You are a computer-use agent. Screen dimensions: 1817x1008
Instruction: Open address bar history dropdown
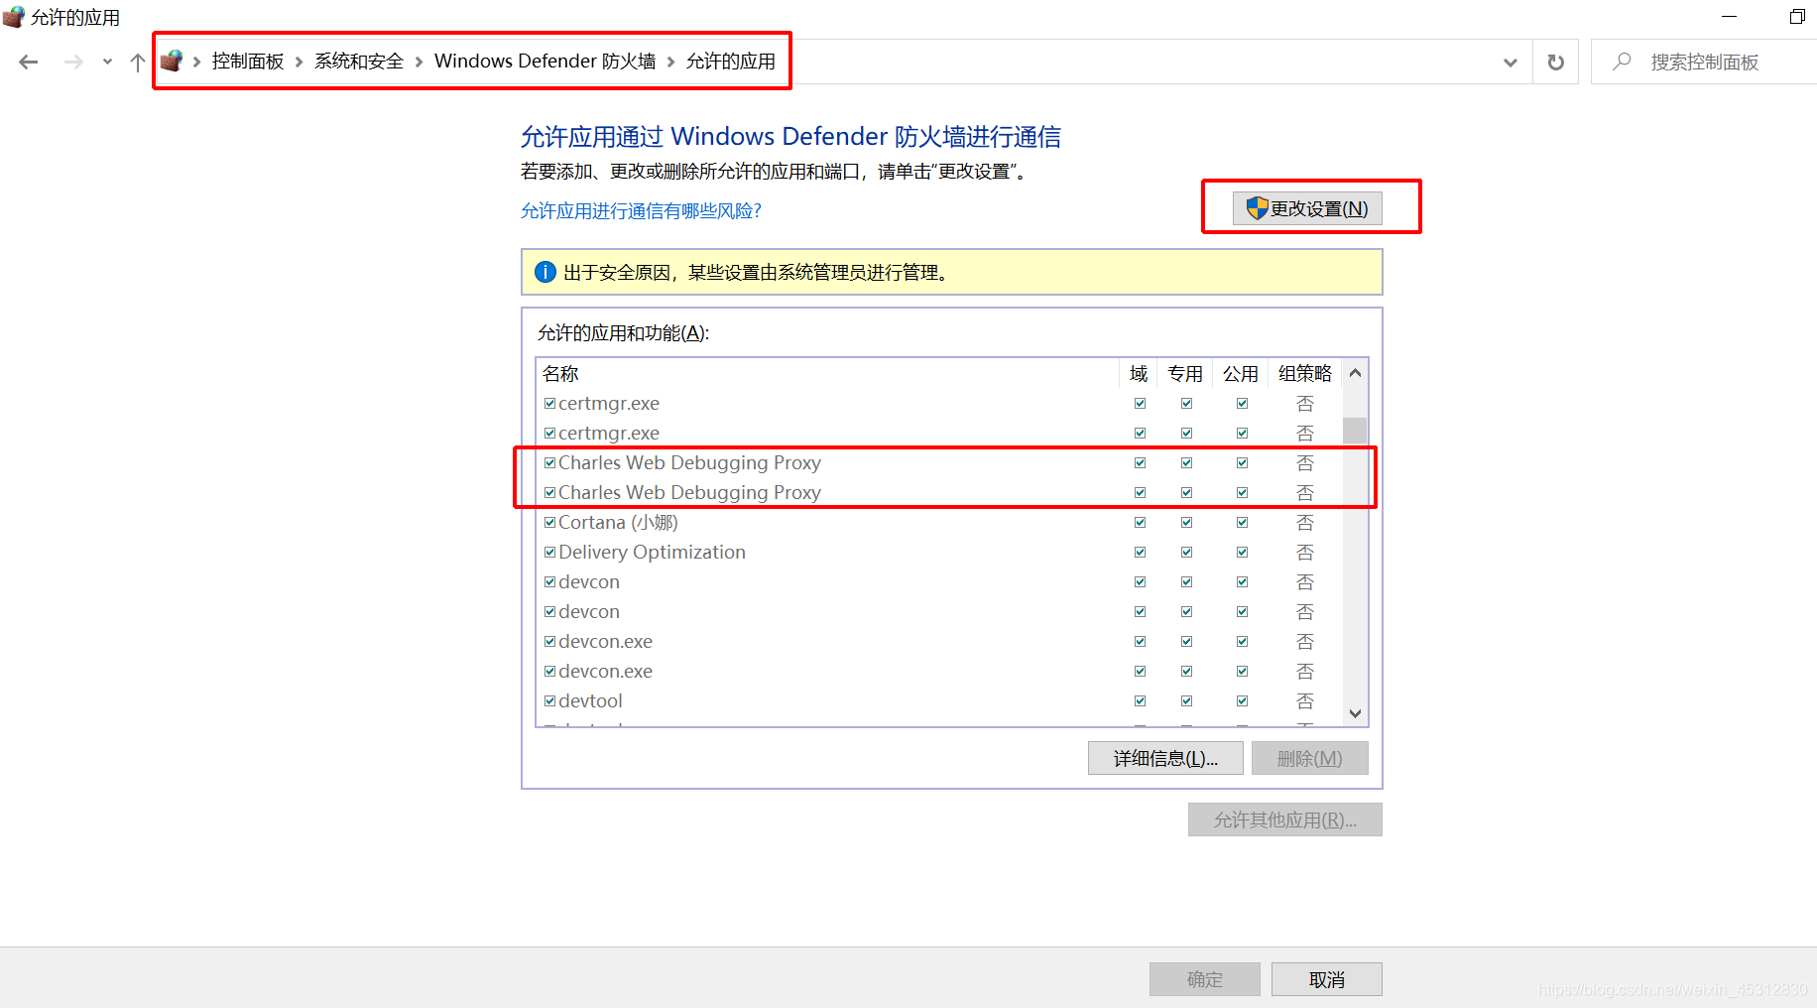coord(1511,62)
